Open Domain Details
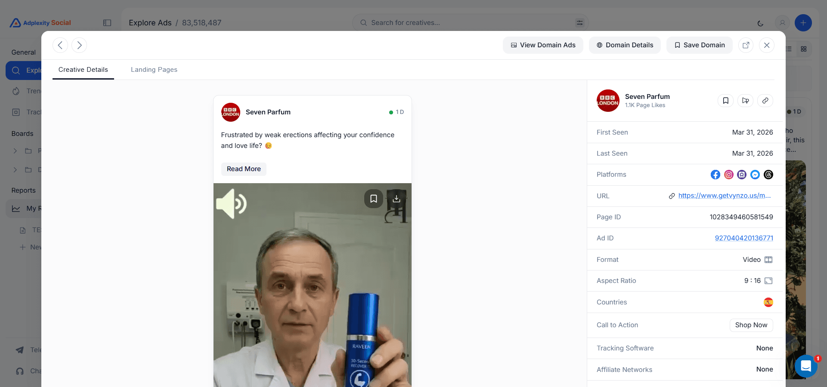 pyautogui.click(x=625, y=45)
